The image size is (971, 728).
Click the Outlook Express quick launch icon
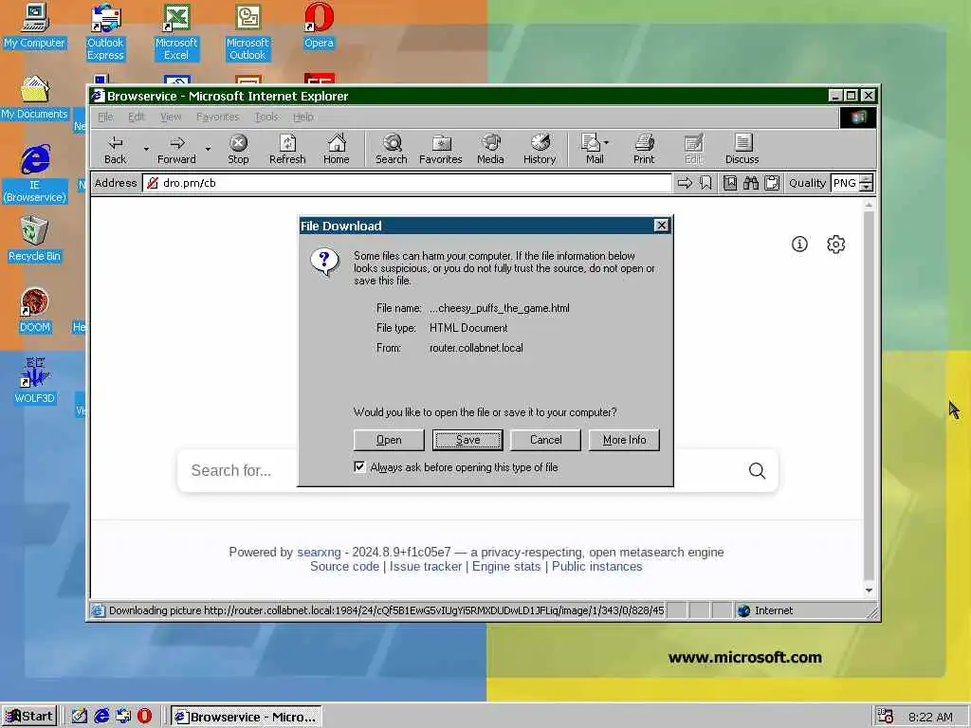(123, 717)
